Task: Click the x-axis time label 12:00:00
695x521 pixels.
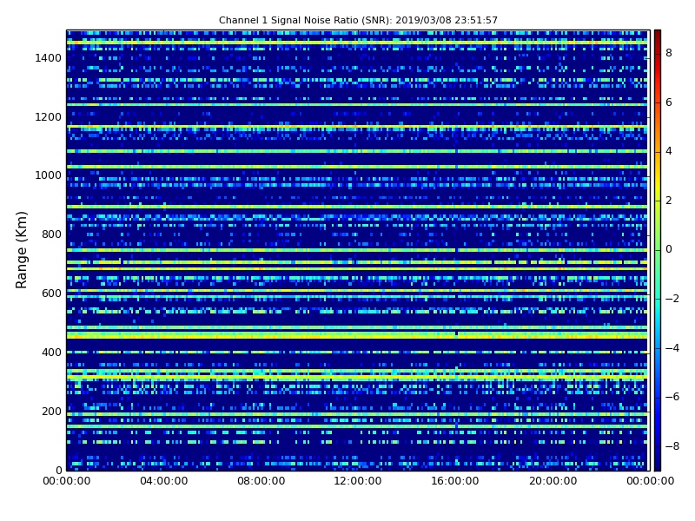Action: [x=358, y=481]
